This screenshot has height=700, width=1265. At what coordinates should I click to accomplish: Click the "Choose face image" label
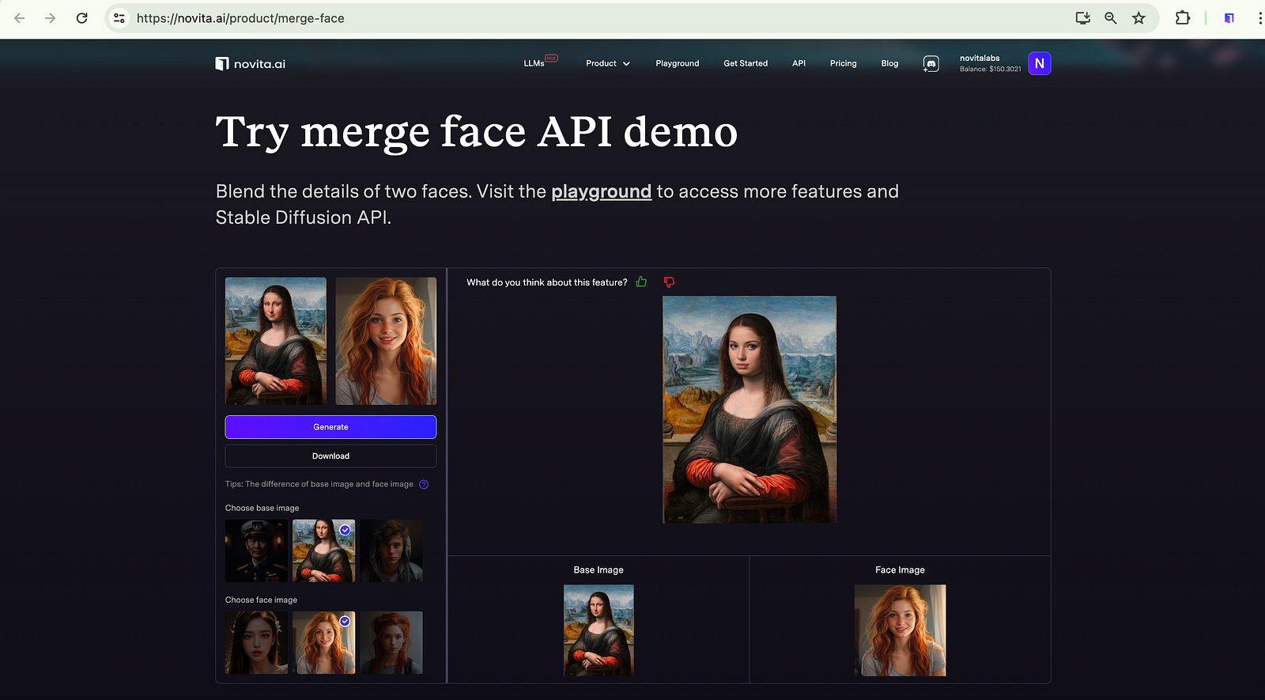[x=261, y=600]
